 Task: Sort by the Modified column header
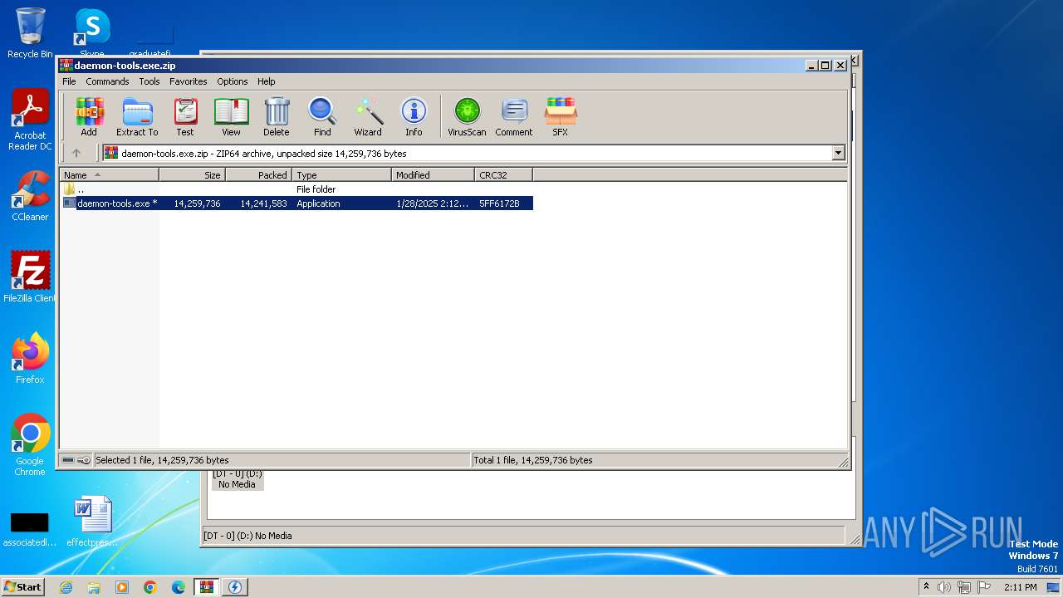pos(433,174)
